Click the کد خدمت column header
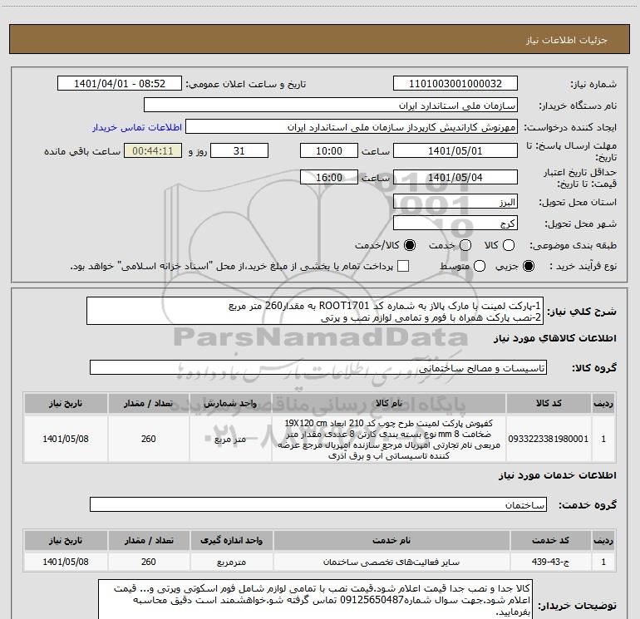The image size is (640, 619). 550,540
